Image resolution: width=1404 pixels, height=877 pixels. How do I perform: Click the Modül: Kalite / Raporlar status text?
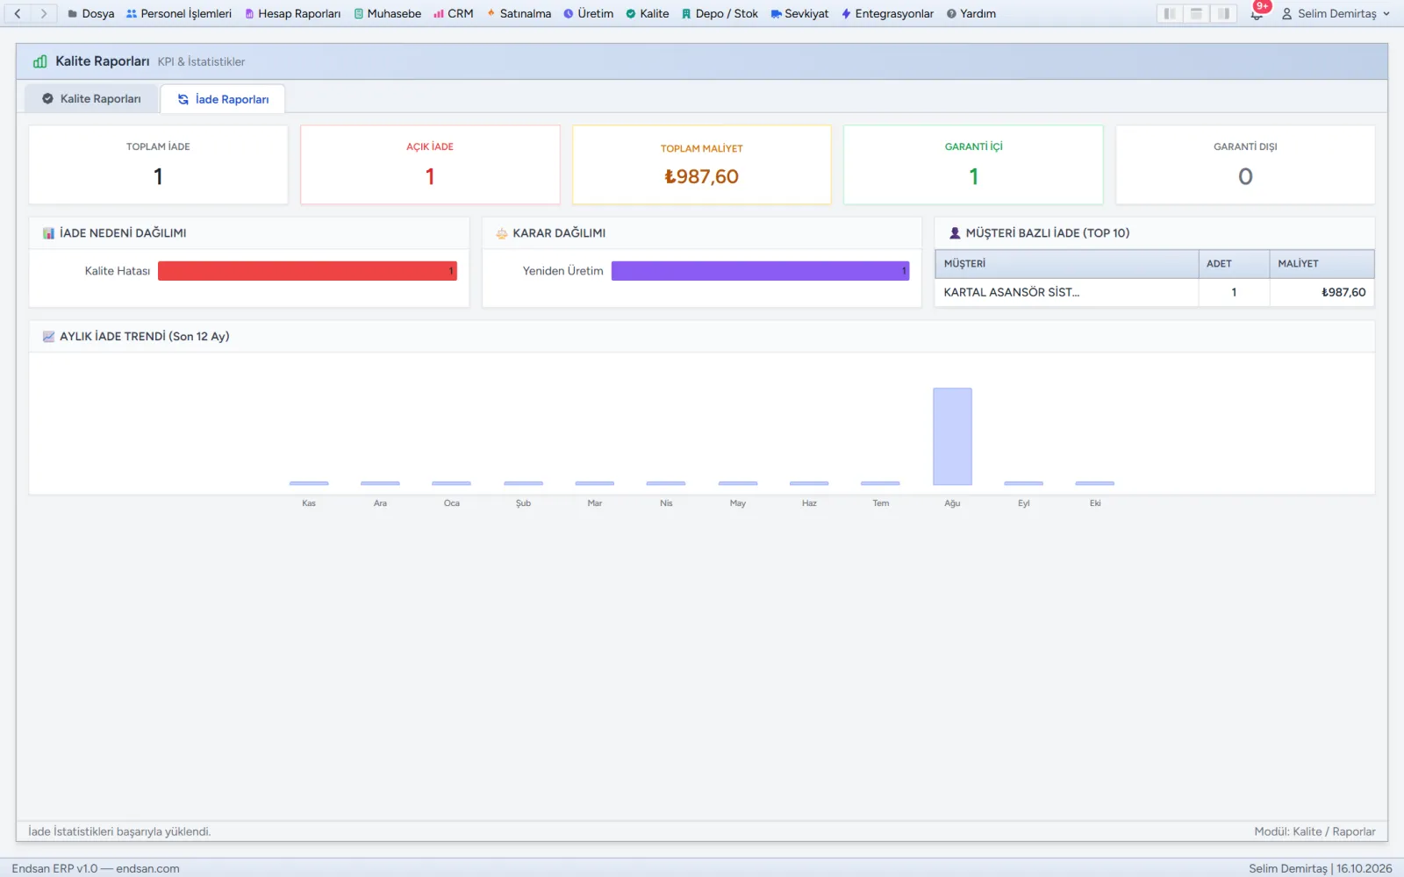[1314, 831]
